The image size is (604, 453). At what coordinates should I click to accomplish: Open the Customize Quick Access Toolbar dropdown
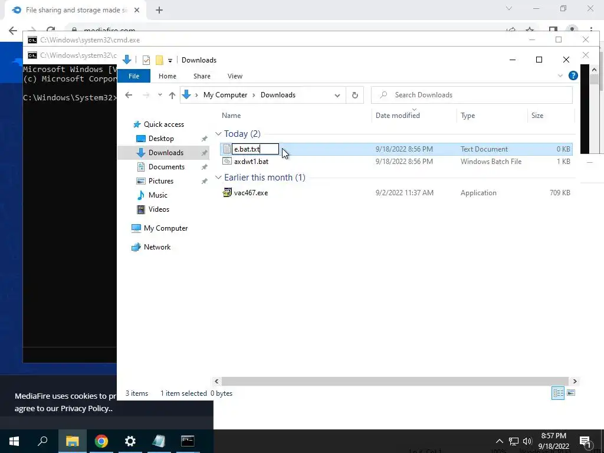point(170,61)
